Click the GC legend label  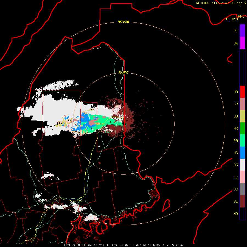(235, 189)
